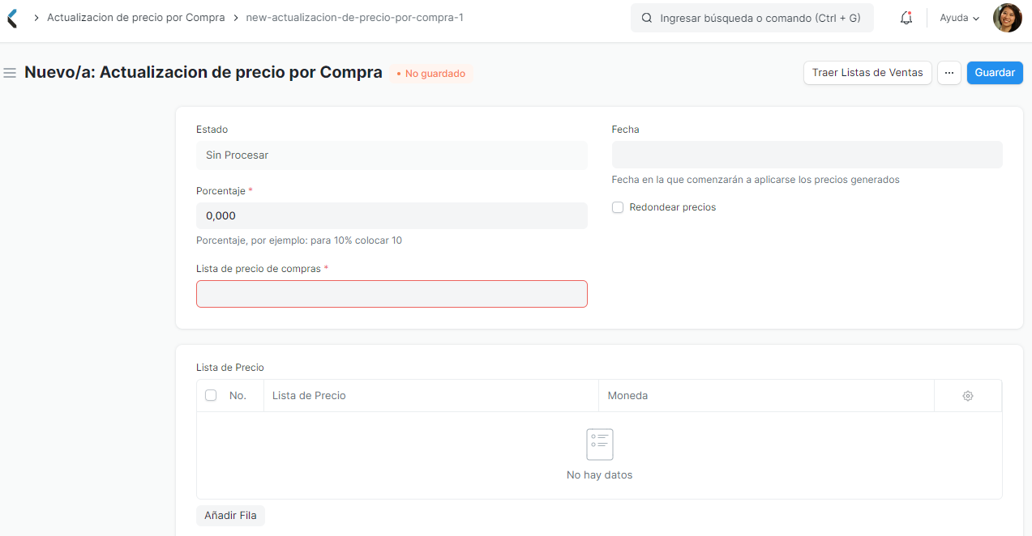Image resolution: width=1032 pixels, height=536 pixels.
Task: Open the Estado field options
Action: (392, 155)
